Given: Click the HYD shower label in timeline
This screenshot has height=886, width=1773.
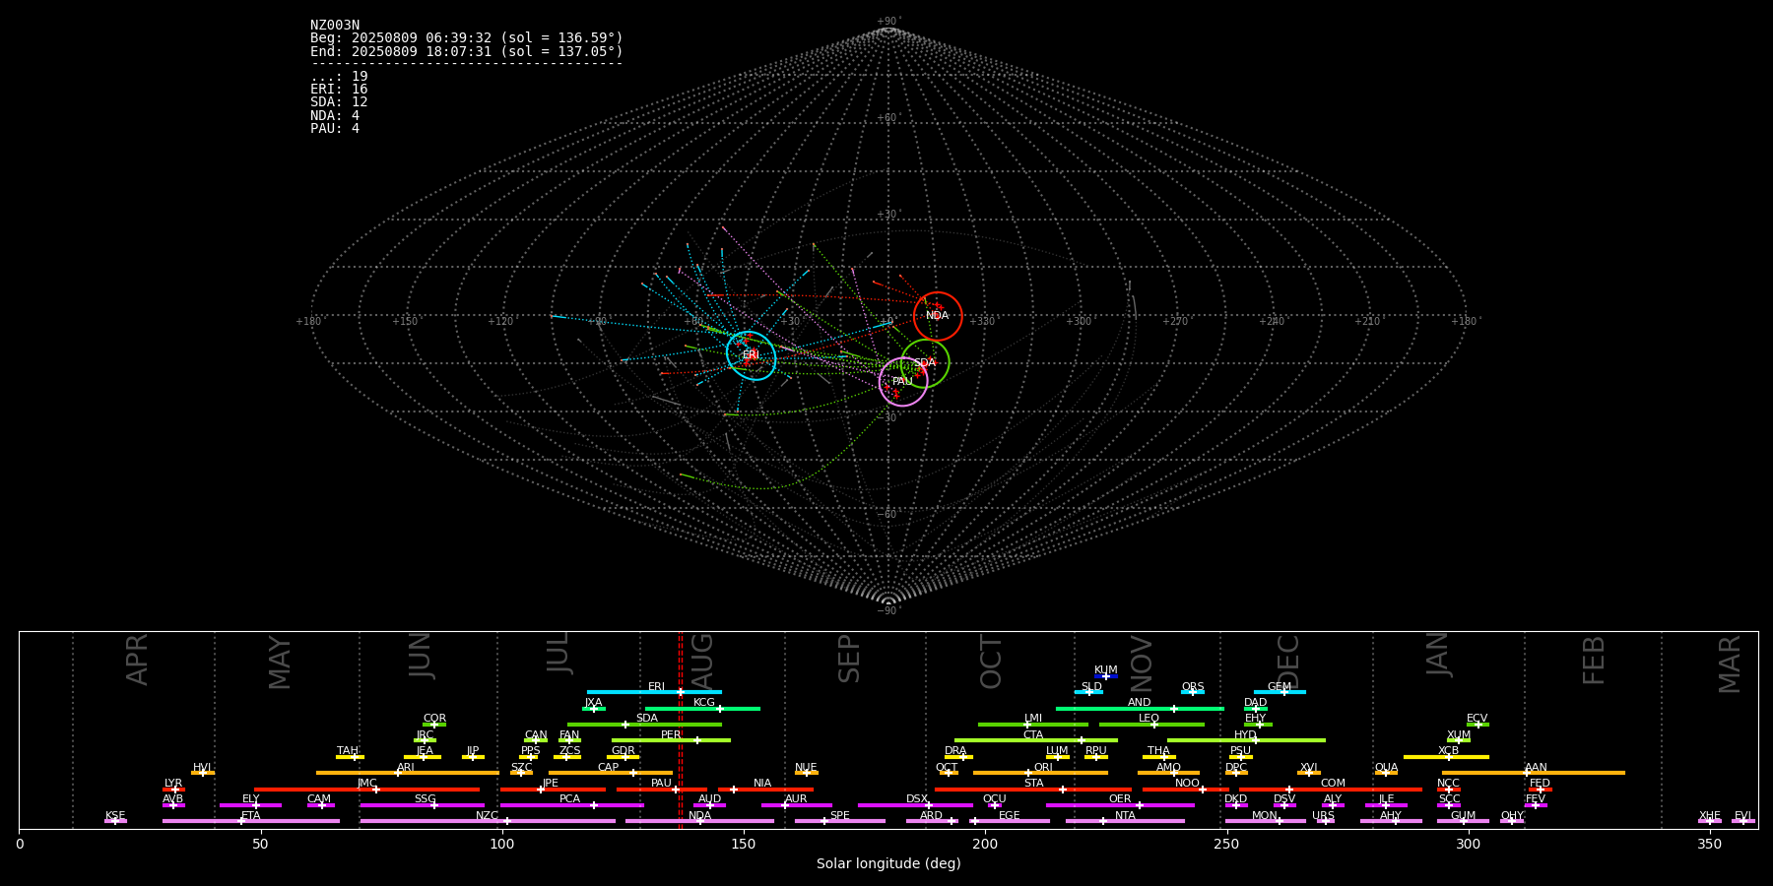Looking at the screenshot, I should point(1246,735).
